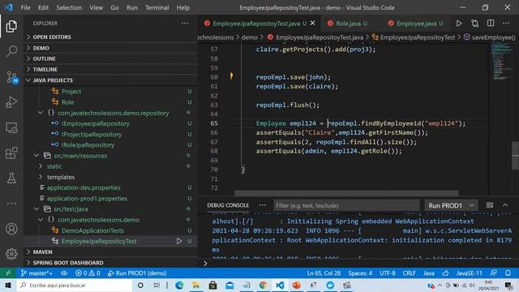This screenshot has height=292, width=519.
Task: Open the Run menu
Action: coord(131,7)
